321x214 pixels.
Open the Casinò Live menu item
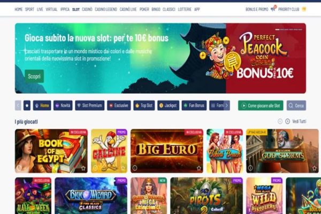pyautogui.click(x=128, y=9)
